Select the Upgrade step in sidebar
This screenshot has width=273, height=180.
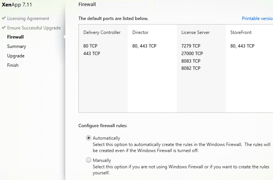16,56
